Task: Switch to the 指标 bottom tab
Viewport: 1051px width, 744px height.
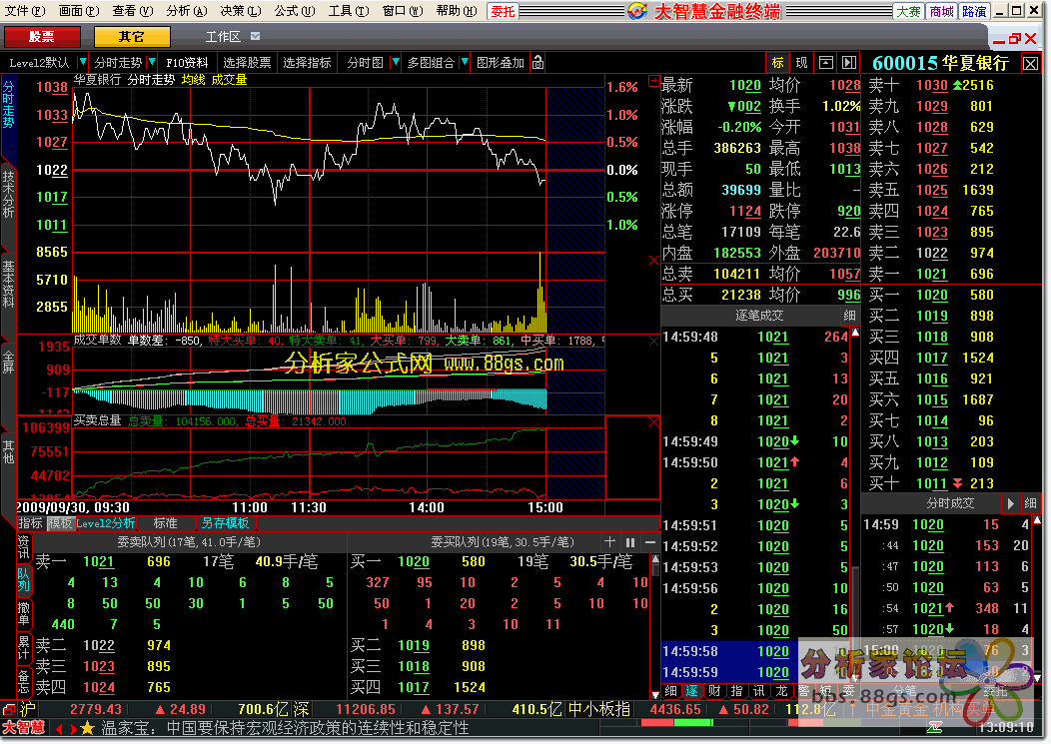Action: pos(30,523)
